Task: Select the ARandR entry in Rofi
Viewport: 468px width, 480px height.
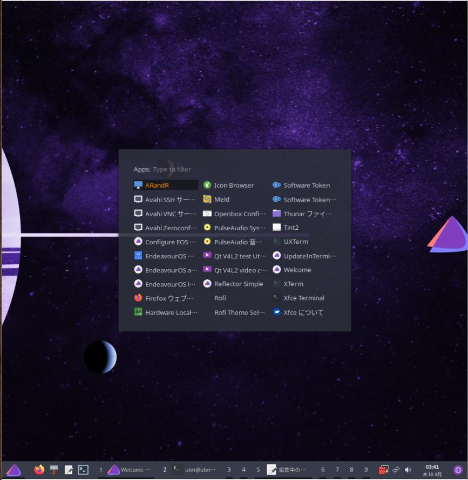Action: click(x=166, y=185)
